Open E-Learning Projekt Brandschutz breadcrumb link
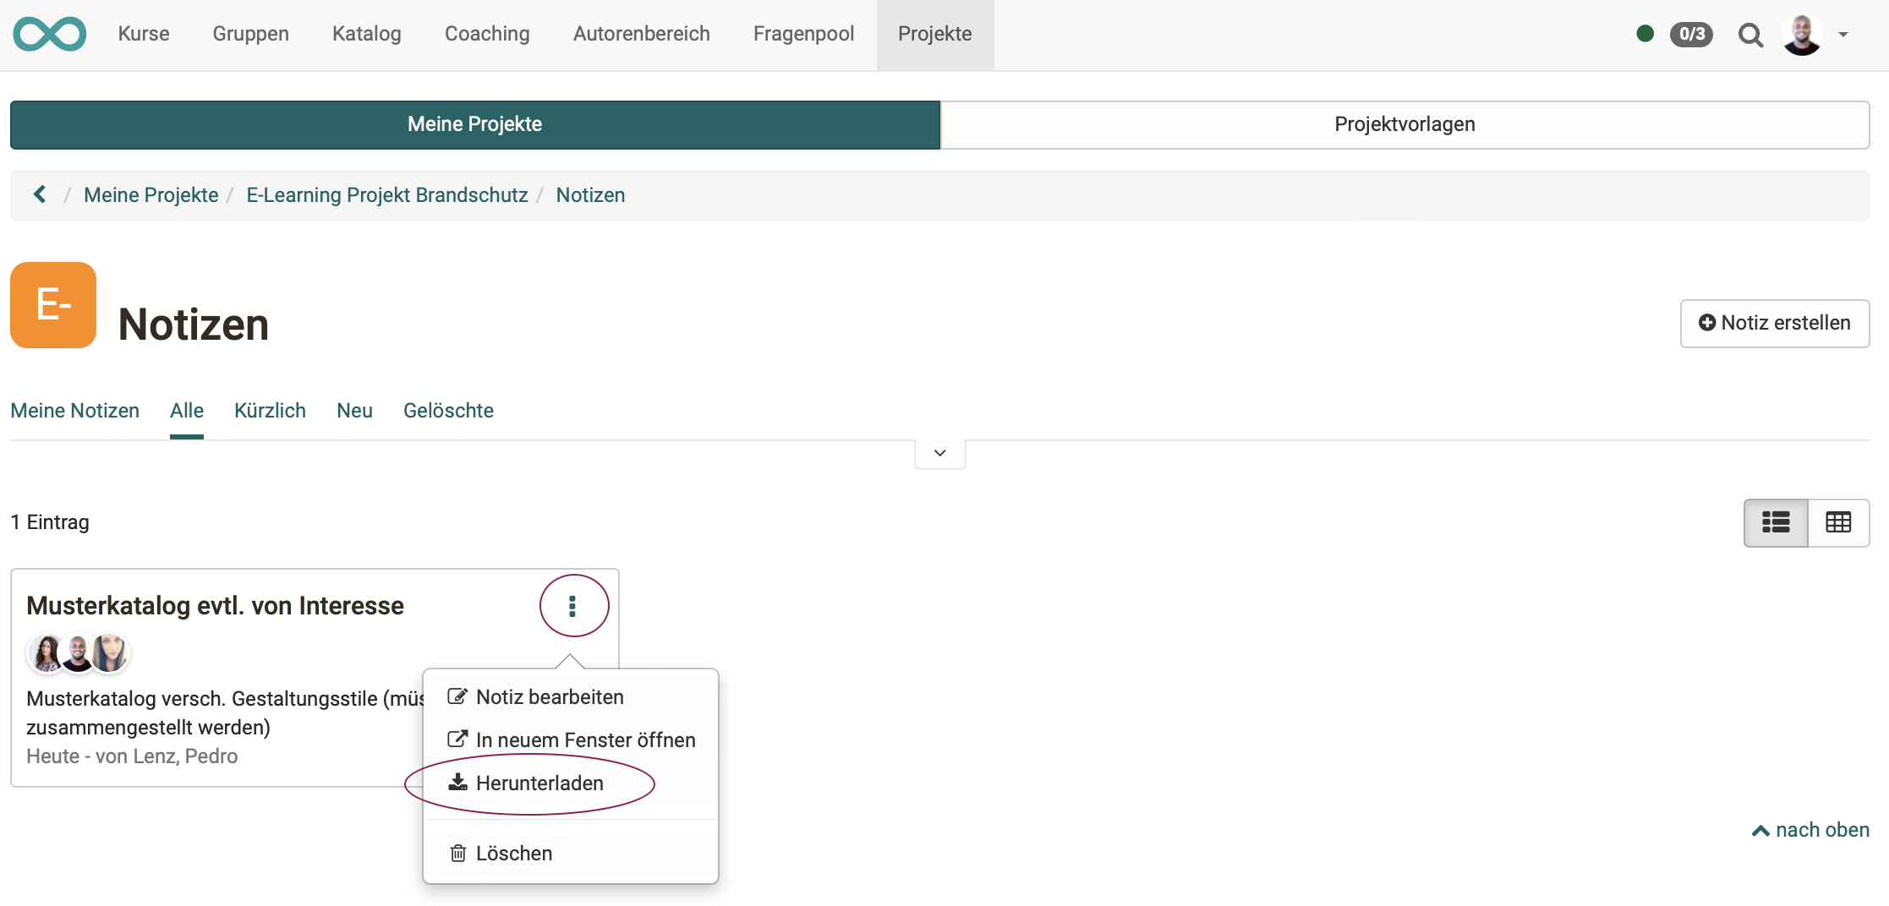Screen dimensions: 1889x906 click(386, 195)
